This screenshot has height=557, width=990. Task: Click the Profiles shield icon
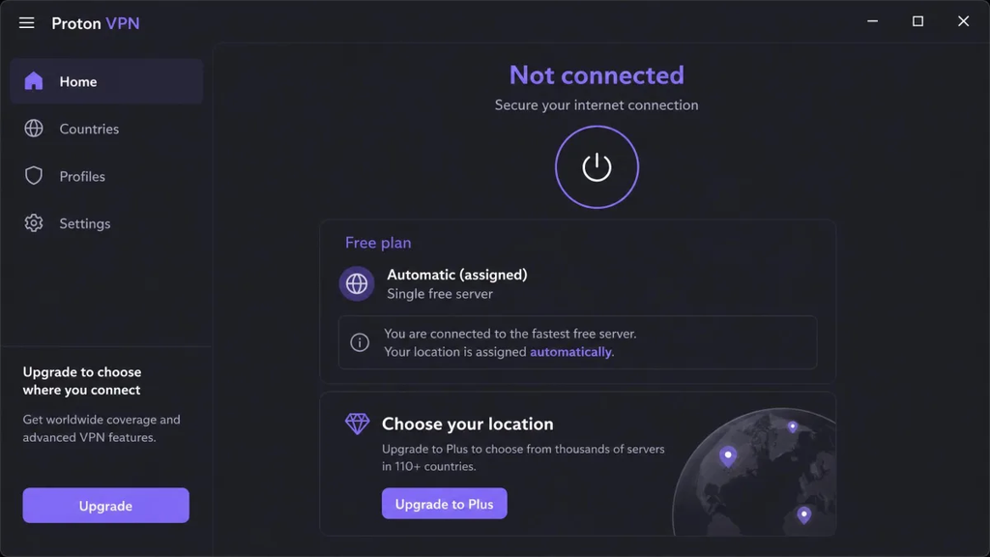34,176
